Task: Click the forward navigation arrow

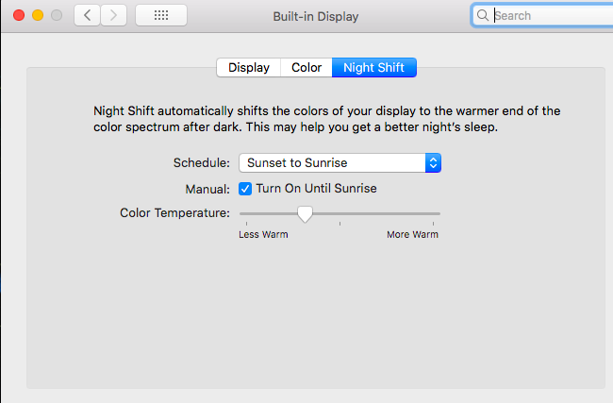Action: pyautogui.click(x=113, y=16)
